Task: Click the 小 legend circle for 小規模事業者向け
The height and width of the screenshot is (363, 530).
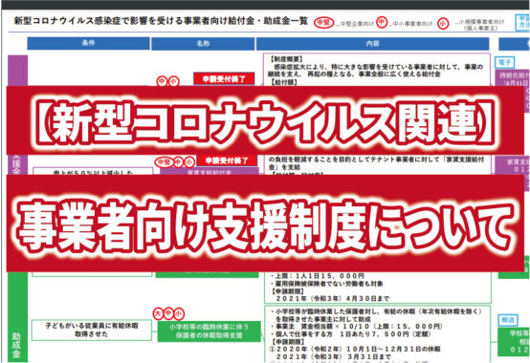Action: pos(443,23)
